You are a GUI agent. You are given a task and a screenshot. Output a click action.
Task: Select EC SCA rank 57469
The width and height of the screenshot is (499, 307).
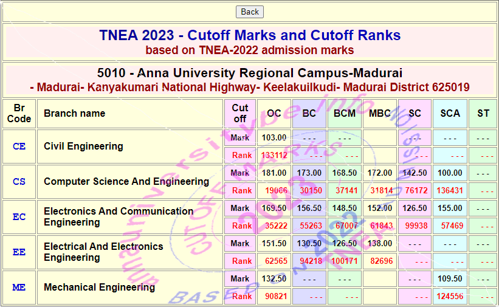[x=452, y=226]
